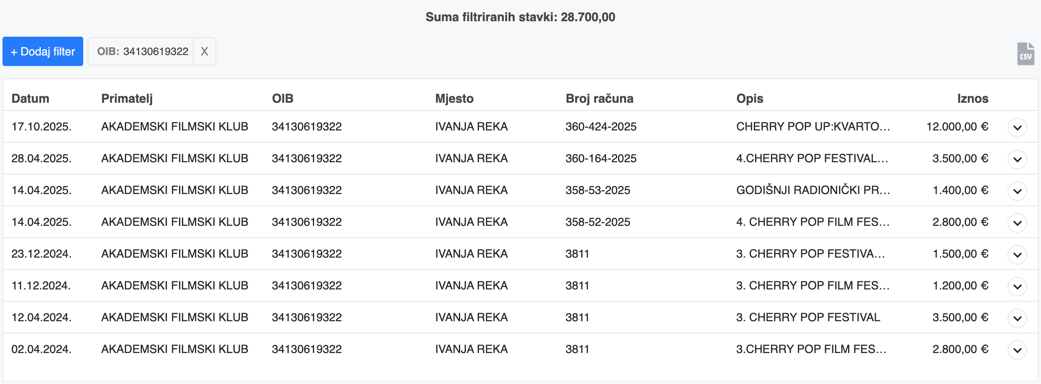Click the Broj računa column header
Image resolution: width=1041 pixels, height=384 pixels.
tap(600, 99)
